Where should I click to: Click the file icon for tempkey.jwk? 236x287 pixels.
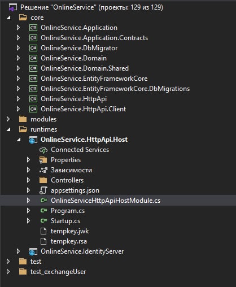click(x=43, y=231)
